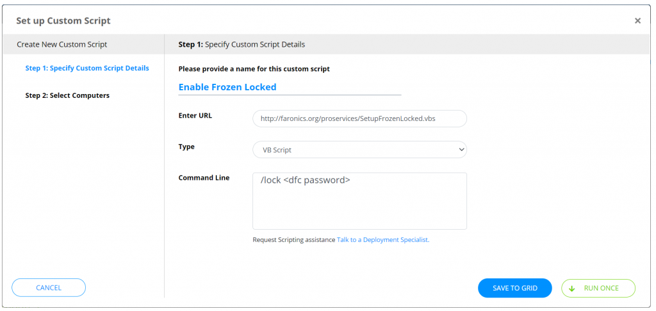Click the Request Scripting assistance text

point(293,240)
